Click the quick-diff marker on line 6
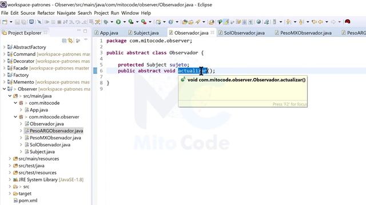The height and width of the screenshot is (205, 366). 95,71
